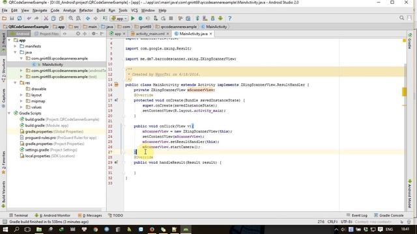Expand the mipmap folder
Image resolution: width=417 pixels, height=234 pixels.
click(22, 101)
